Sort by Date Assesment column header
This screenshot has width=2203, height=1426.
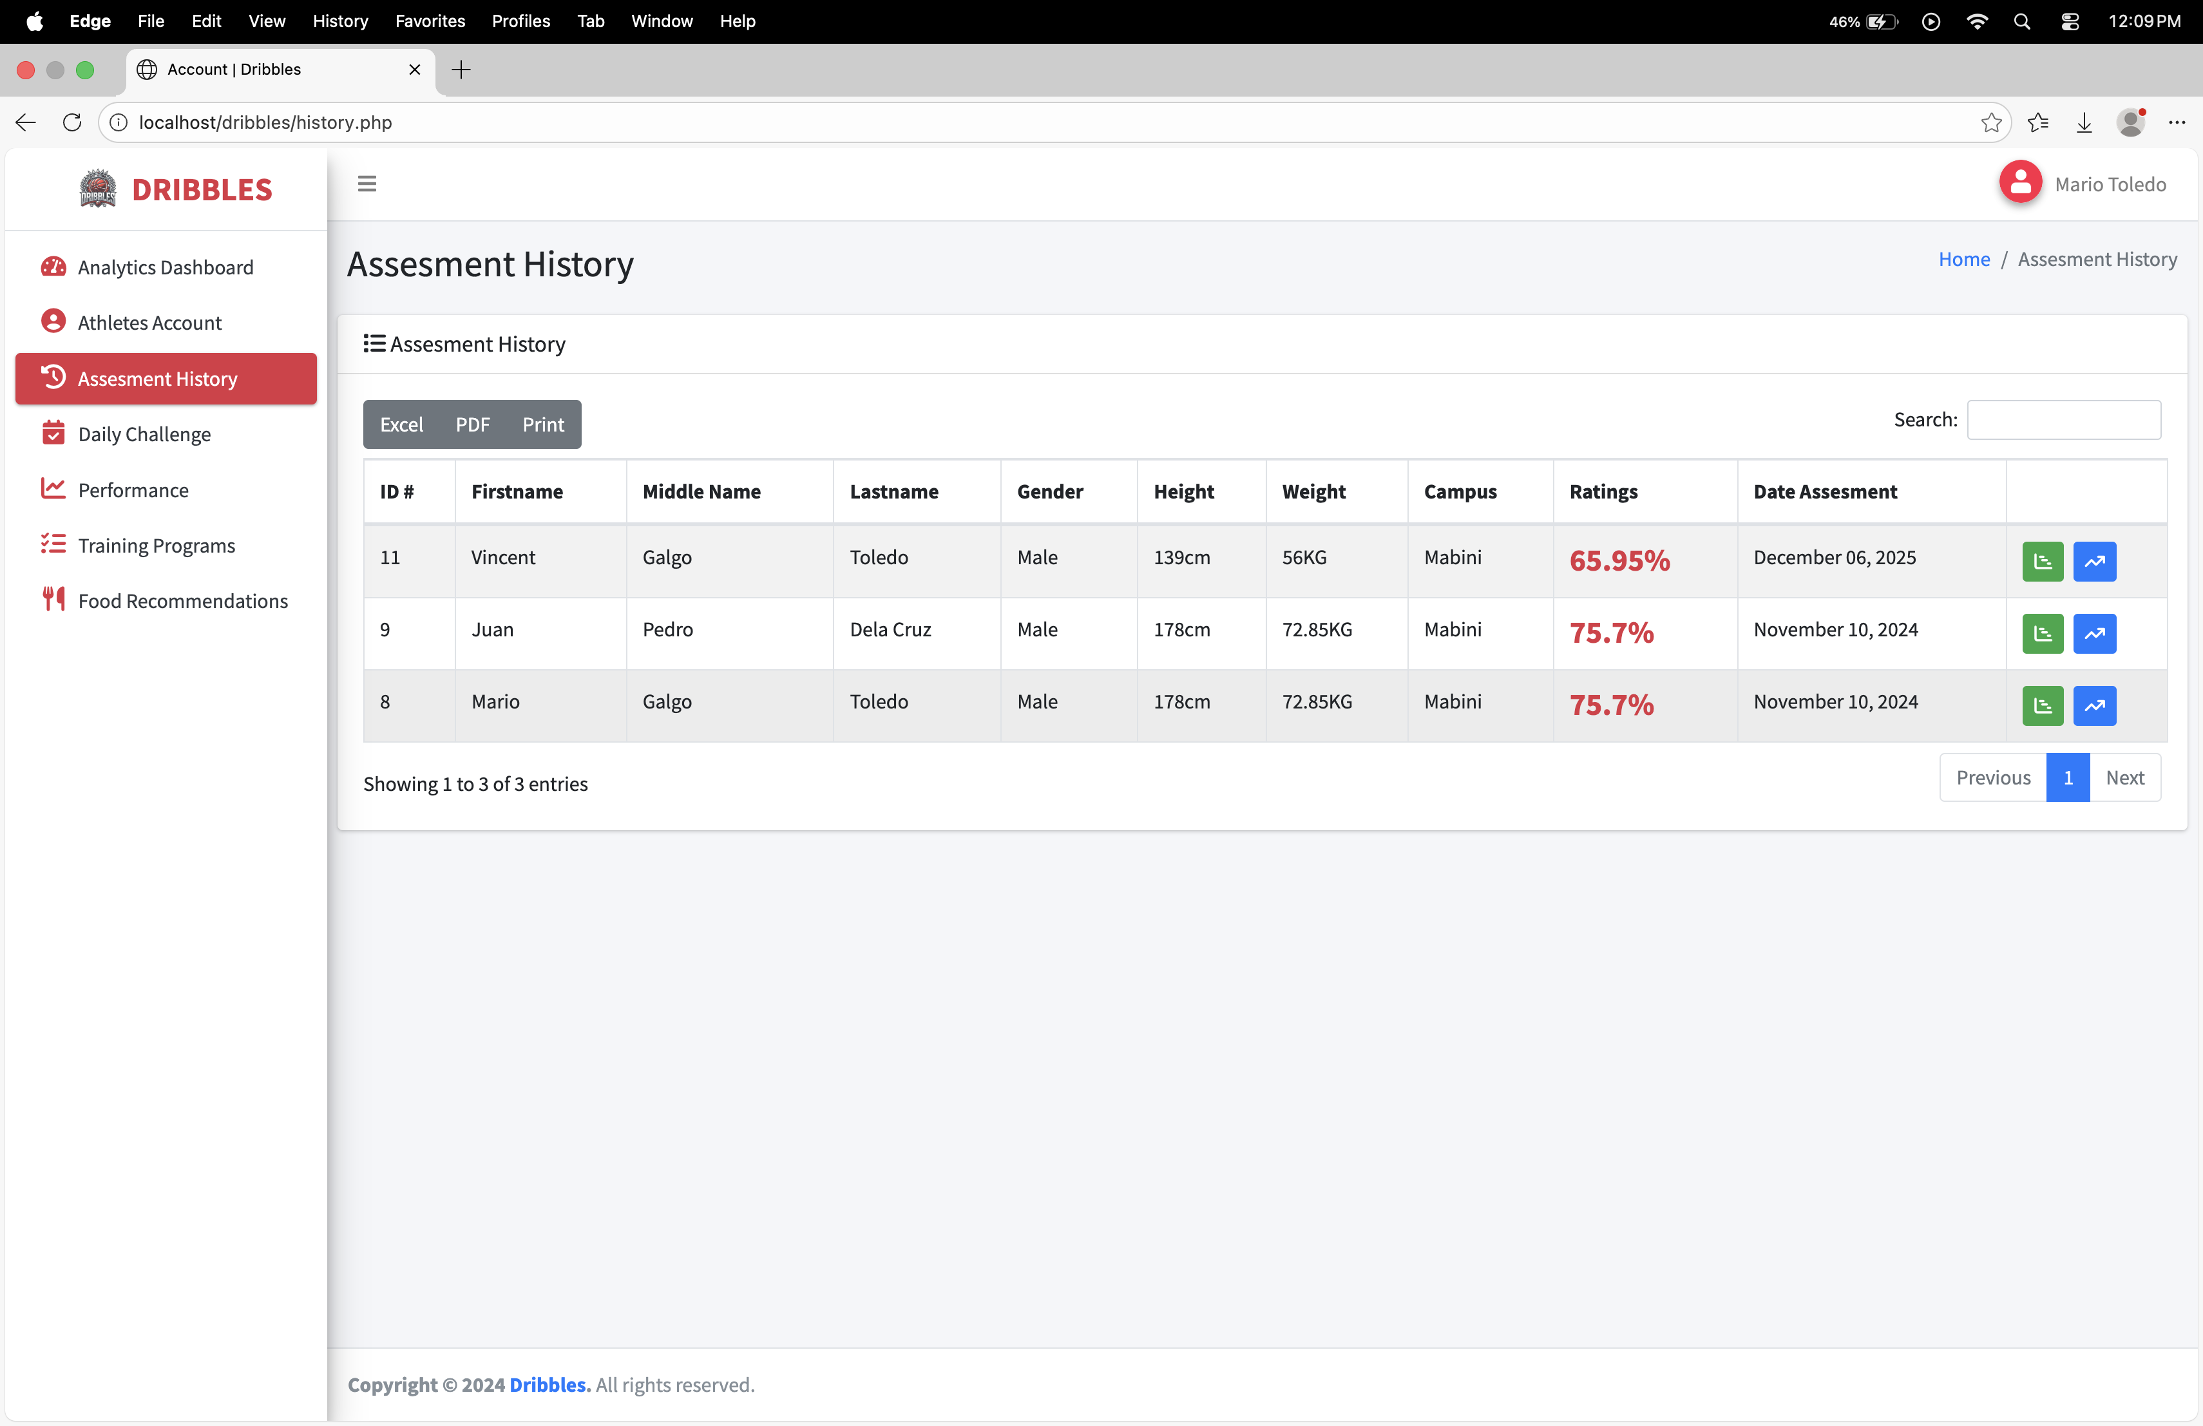pyautogui.click(x=1824, y=491)
